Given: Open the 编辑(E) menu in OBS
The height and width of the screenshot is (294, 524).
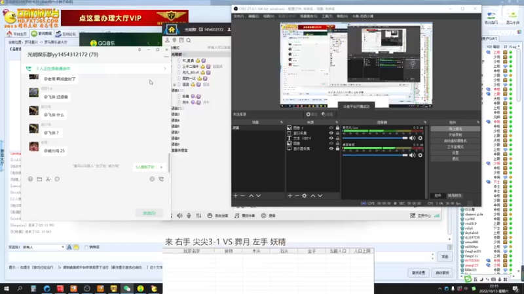Looking at the screenshot, I should (253, 16).
